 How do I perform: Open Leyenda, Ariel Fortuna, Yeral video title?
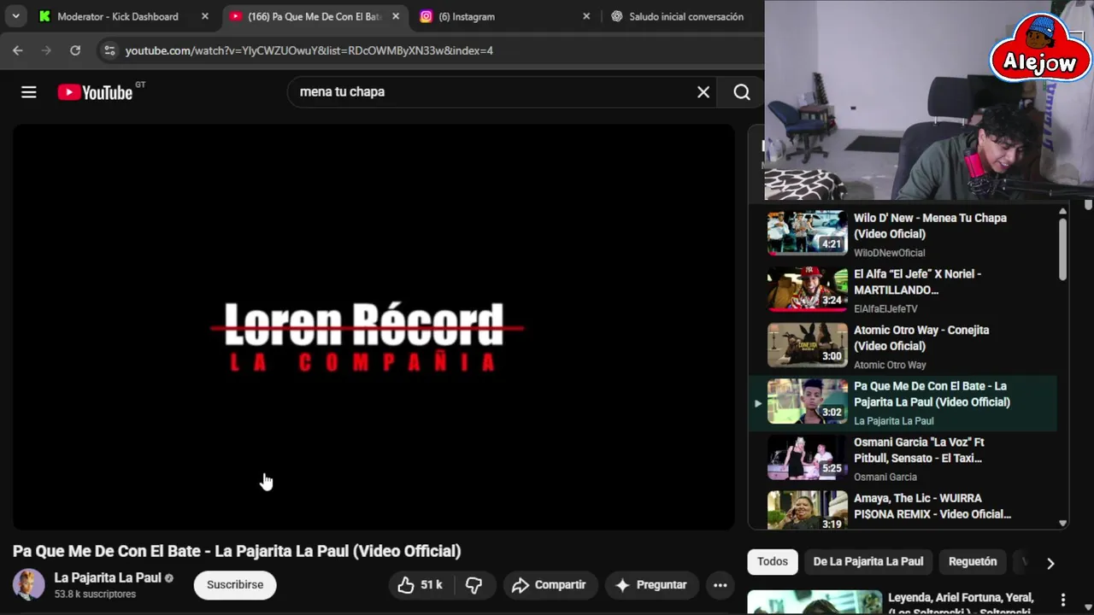click(x=961, y=602)
